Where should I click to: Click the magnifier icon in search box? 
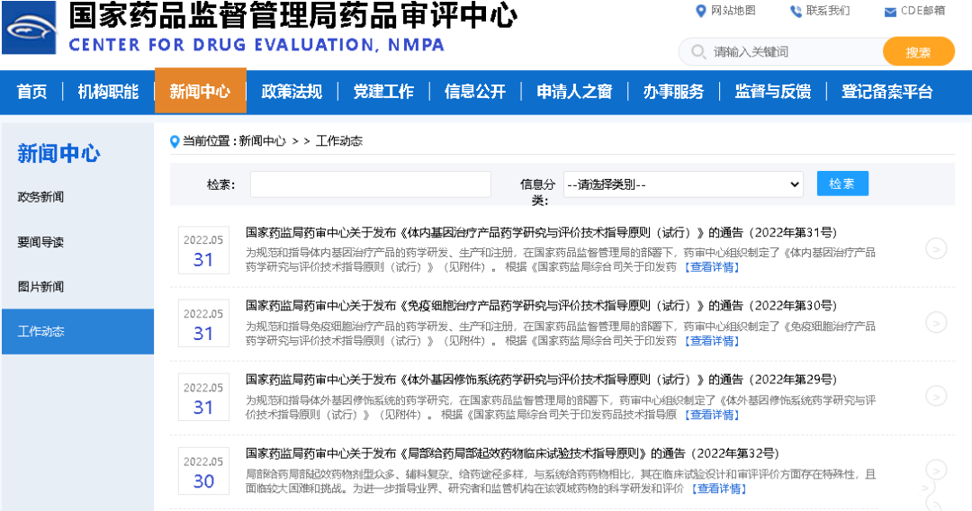coord(698,51)
